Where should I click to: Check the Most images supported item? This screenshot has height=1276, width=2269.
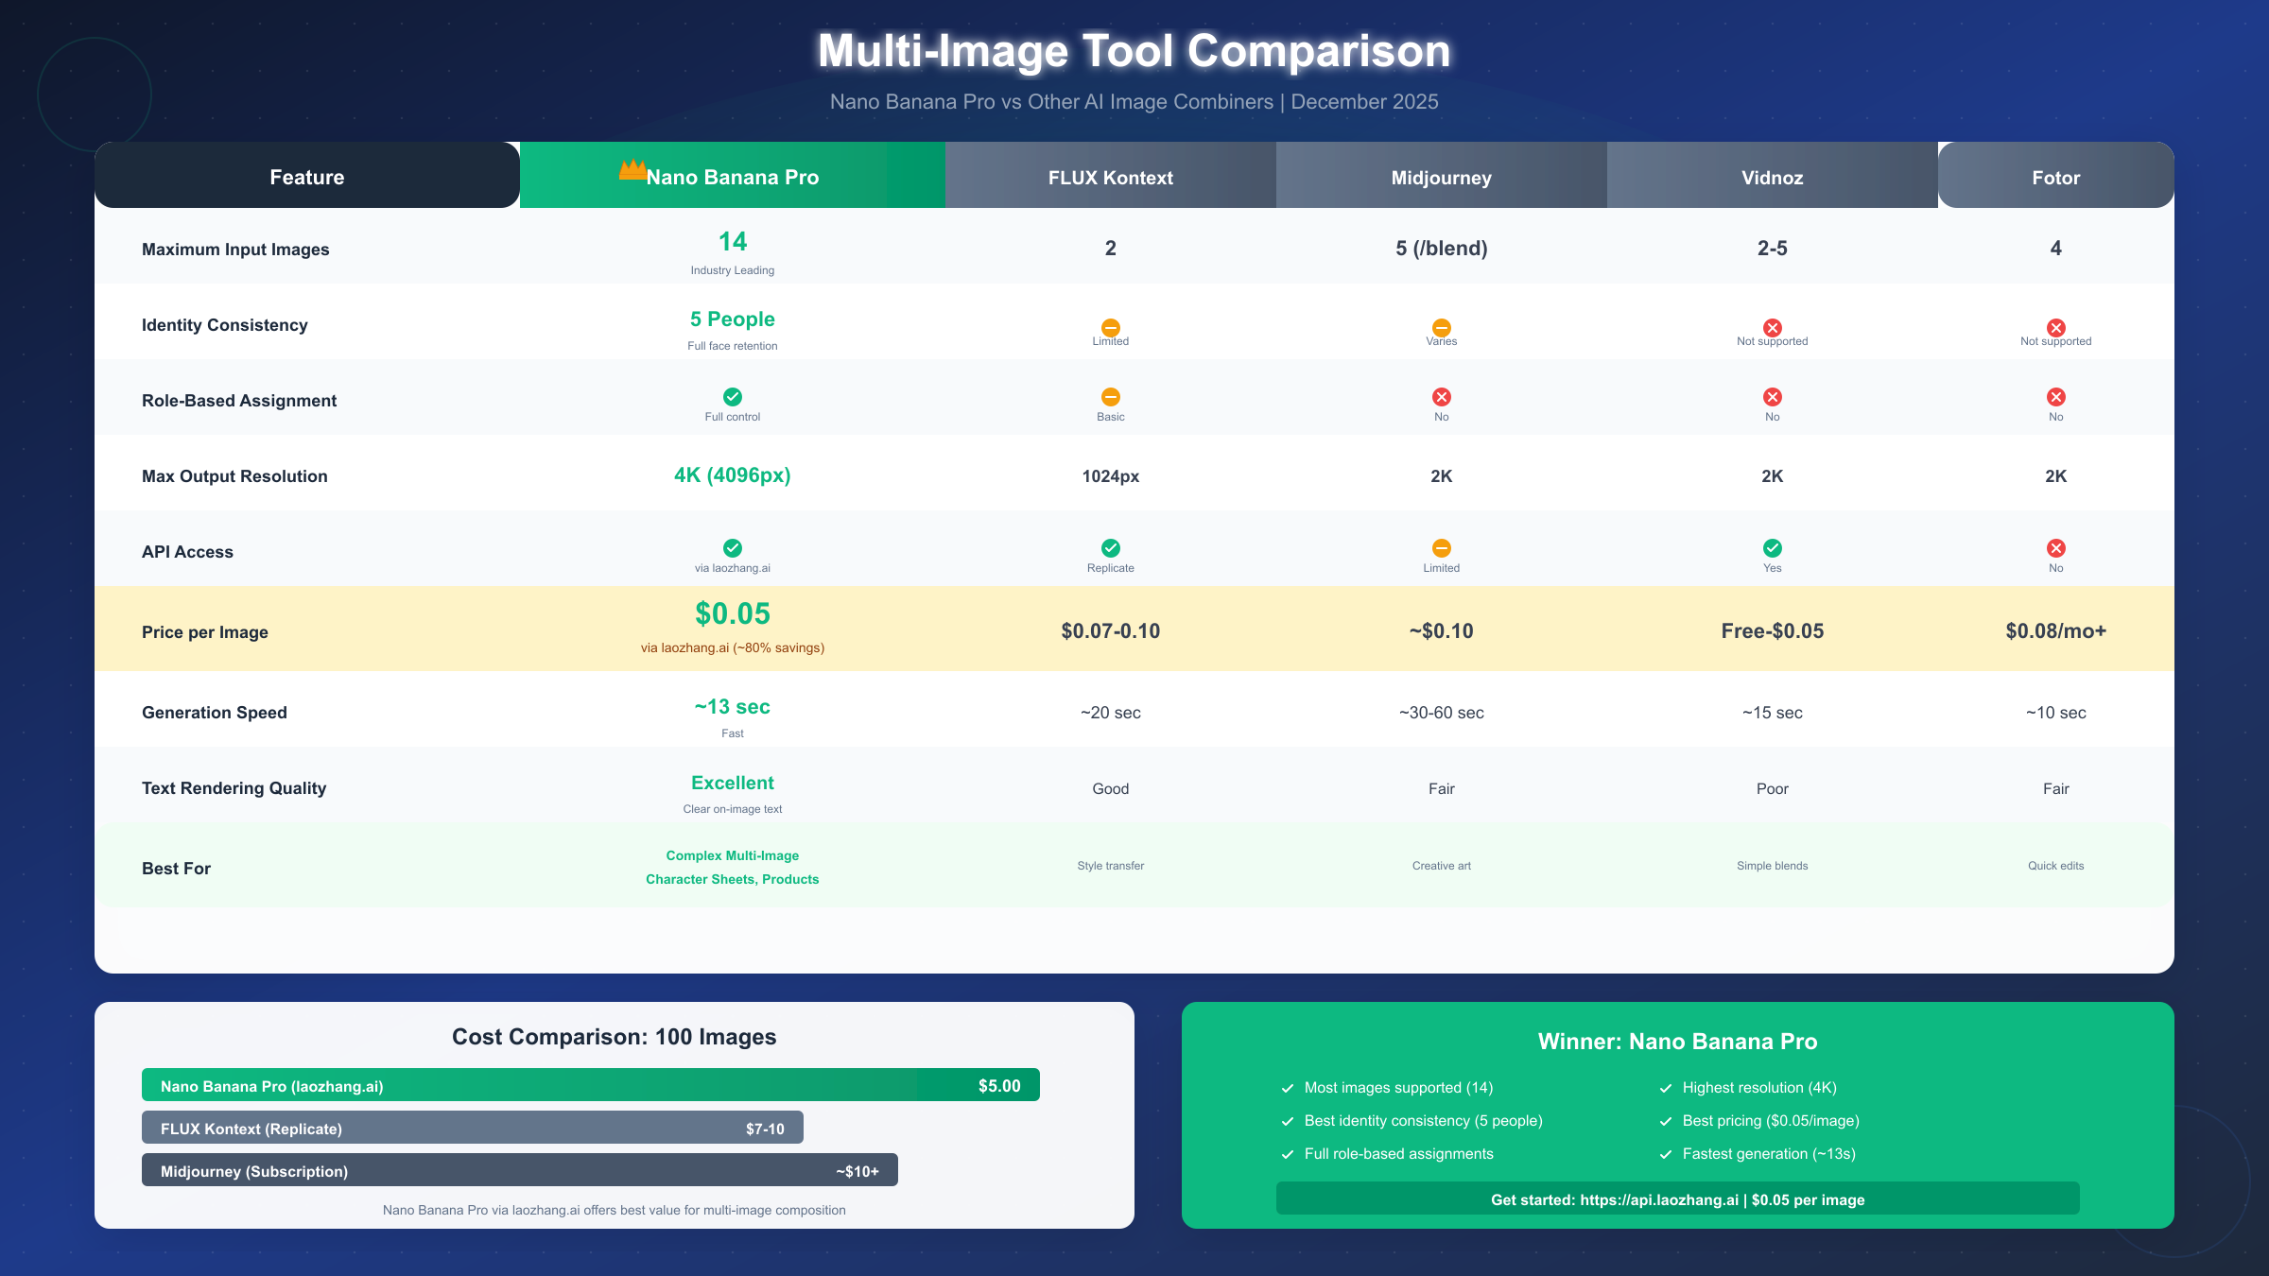click(1397, 1088)
